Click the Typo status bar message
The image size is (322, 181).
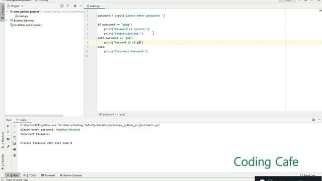(17, 179)
